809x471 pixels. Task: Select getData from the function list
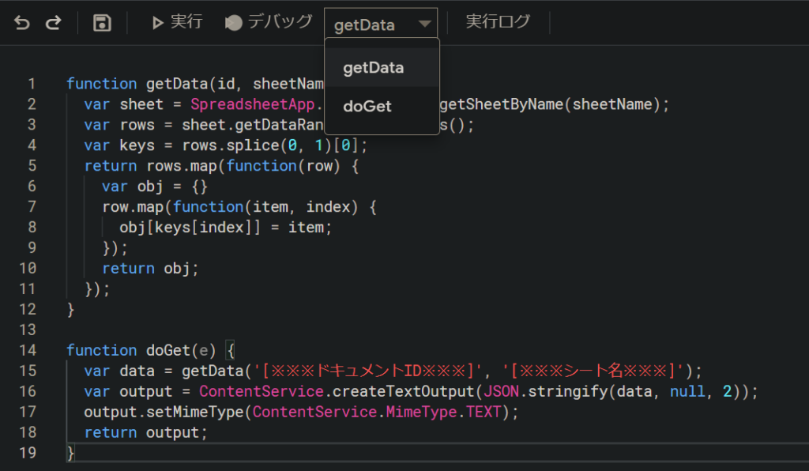point(374,68)
